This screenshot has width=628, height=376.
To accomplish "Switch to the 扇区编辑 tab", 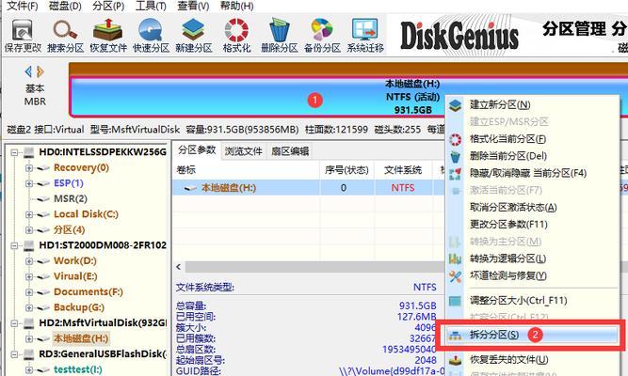I will (x=290, y=151).
